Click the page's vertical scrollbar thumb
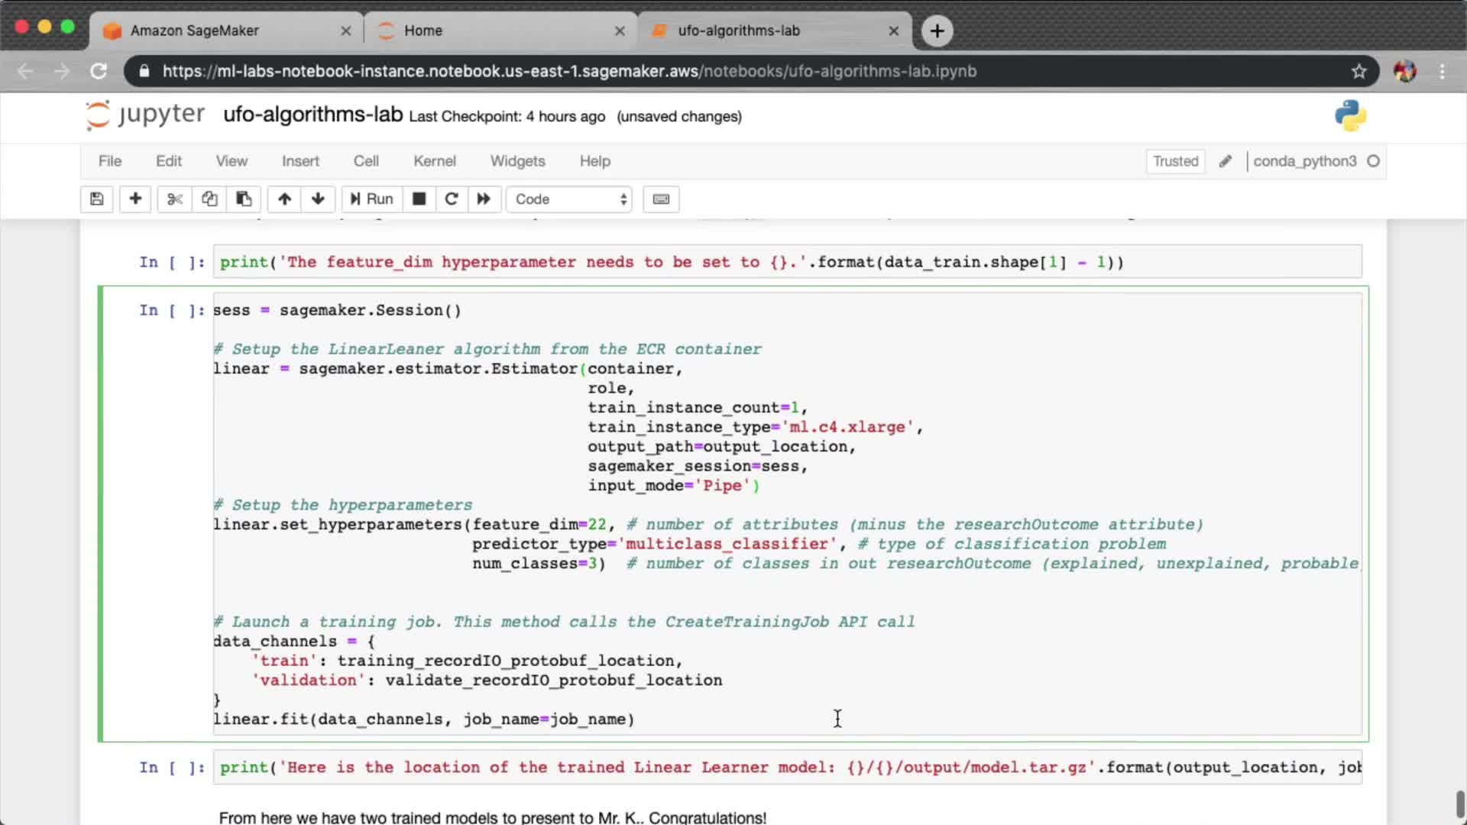The height and width of the screenshot is (825, 1467). click(x=1459, y=804)
